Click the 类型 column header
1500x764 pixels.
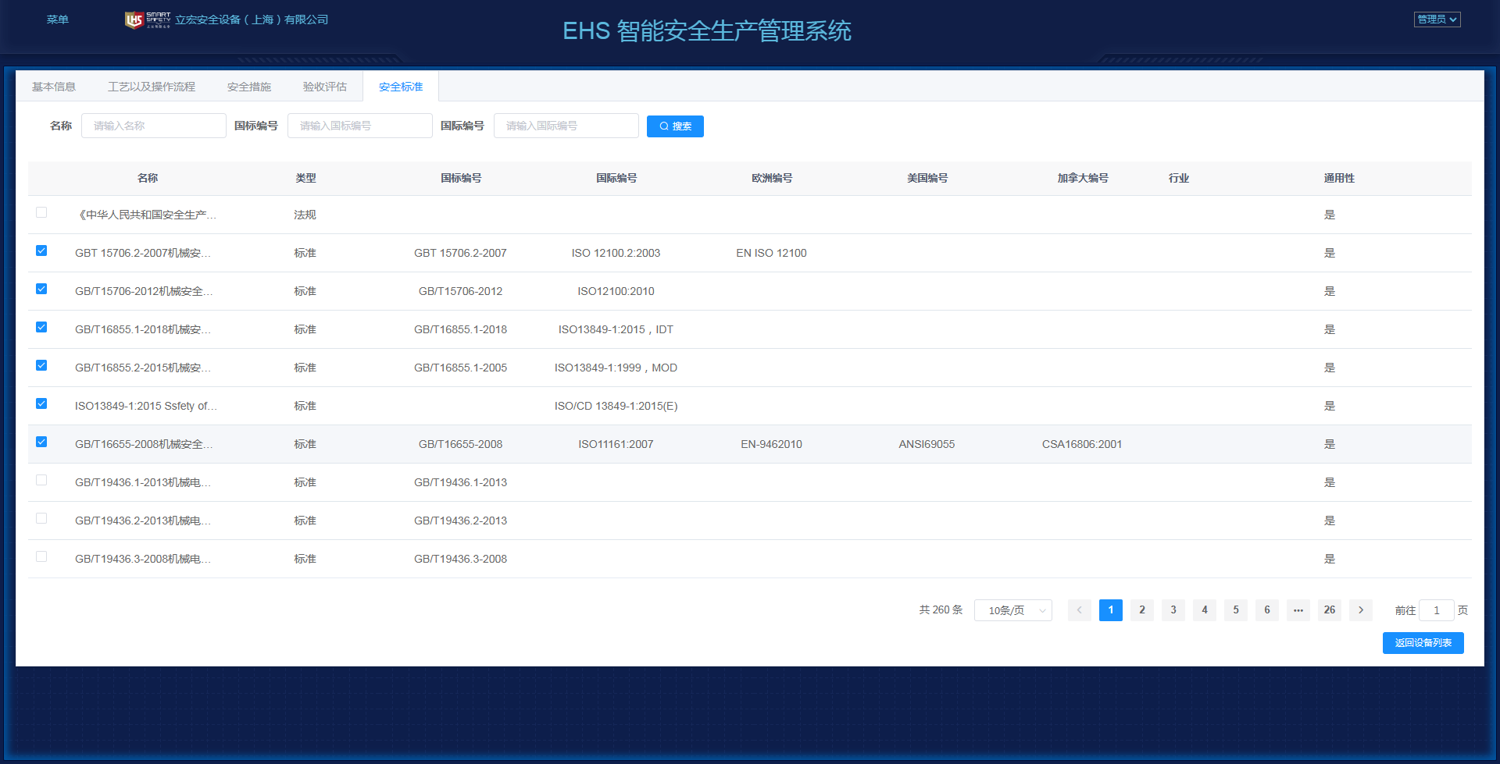coord(305,178)
